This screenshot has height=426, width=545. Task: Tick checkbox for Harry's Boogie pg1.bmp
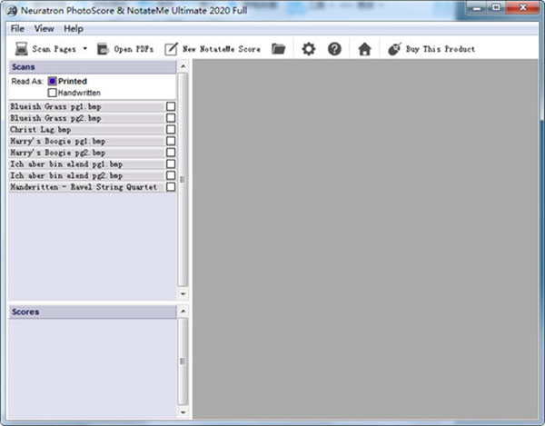click(171, 141)
